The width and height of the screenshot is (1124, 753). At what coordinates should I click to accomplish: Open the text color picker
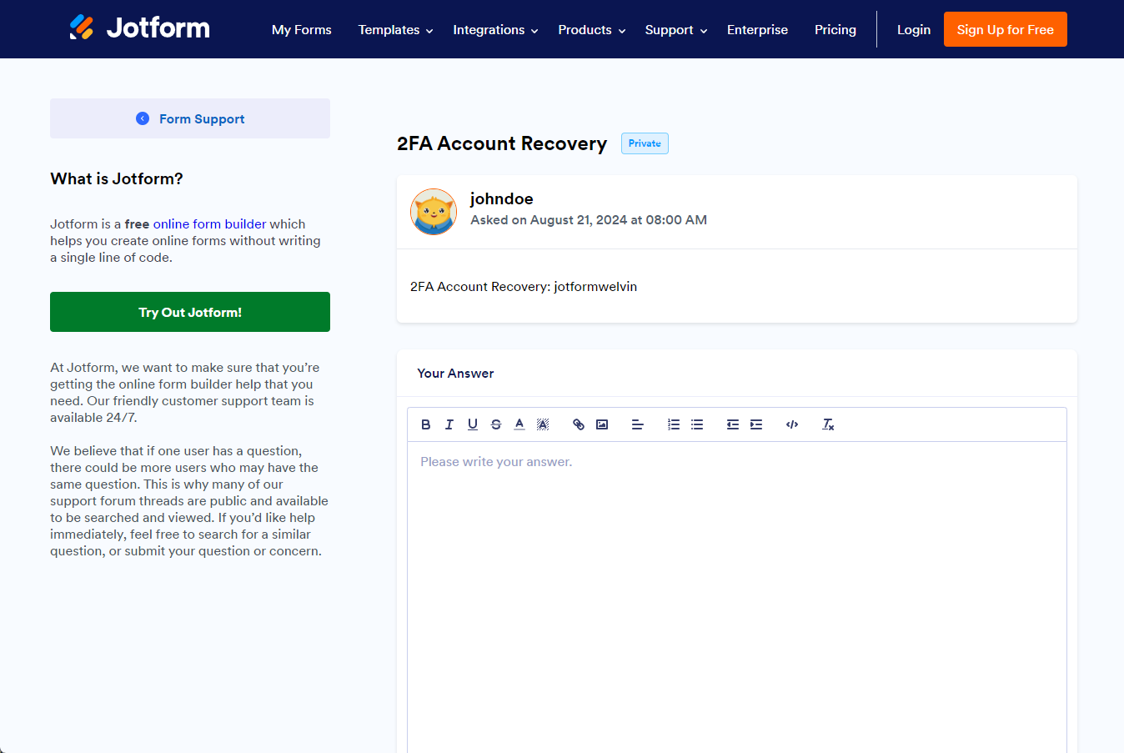[519, 424]
